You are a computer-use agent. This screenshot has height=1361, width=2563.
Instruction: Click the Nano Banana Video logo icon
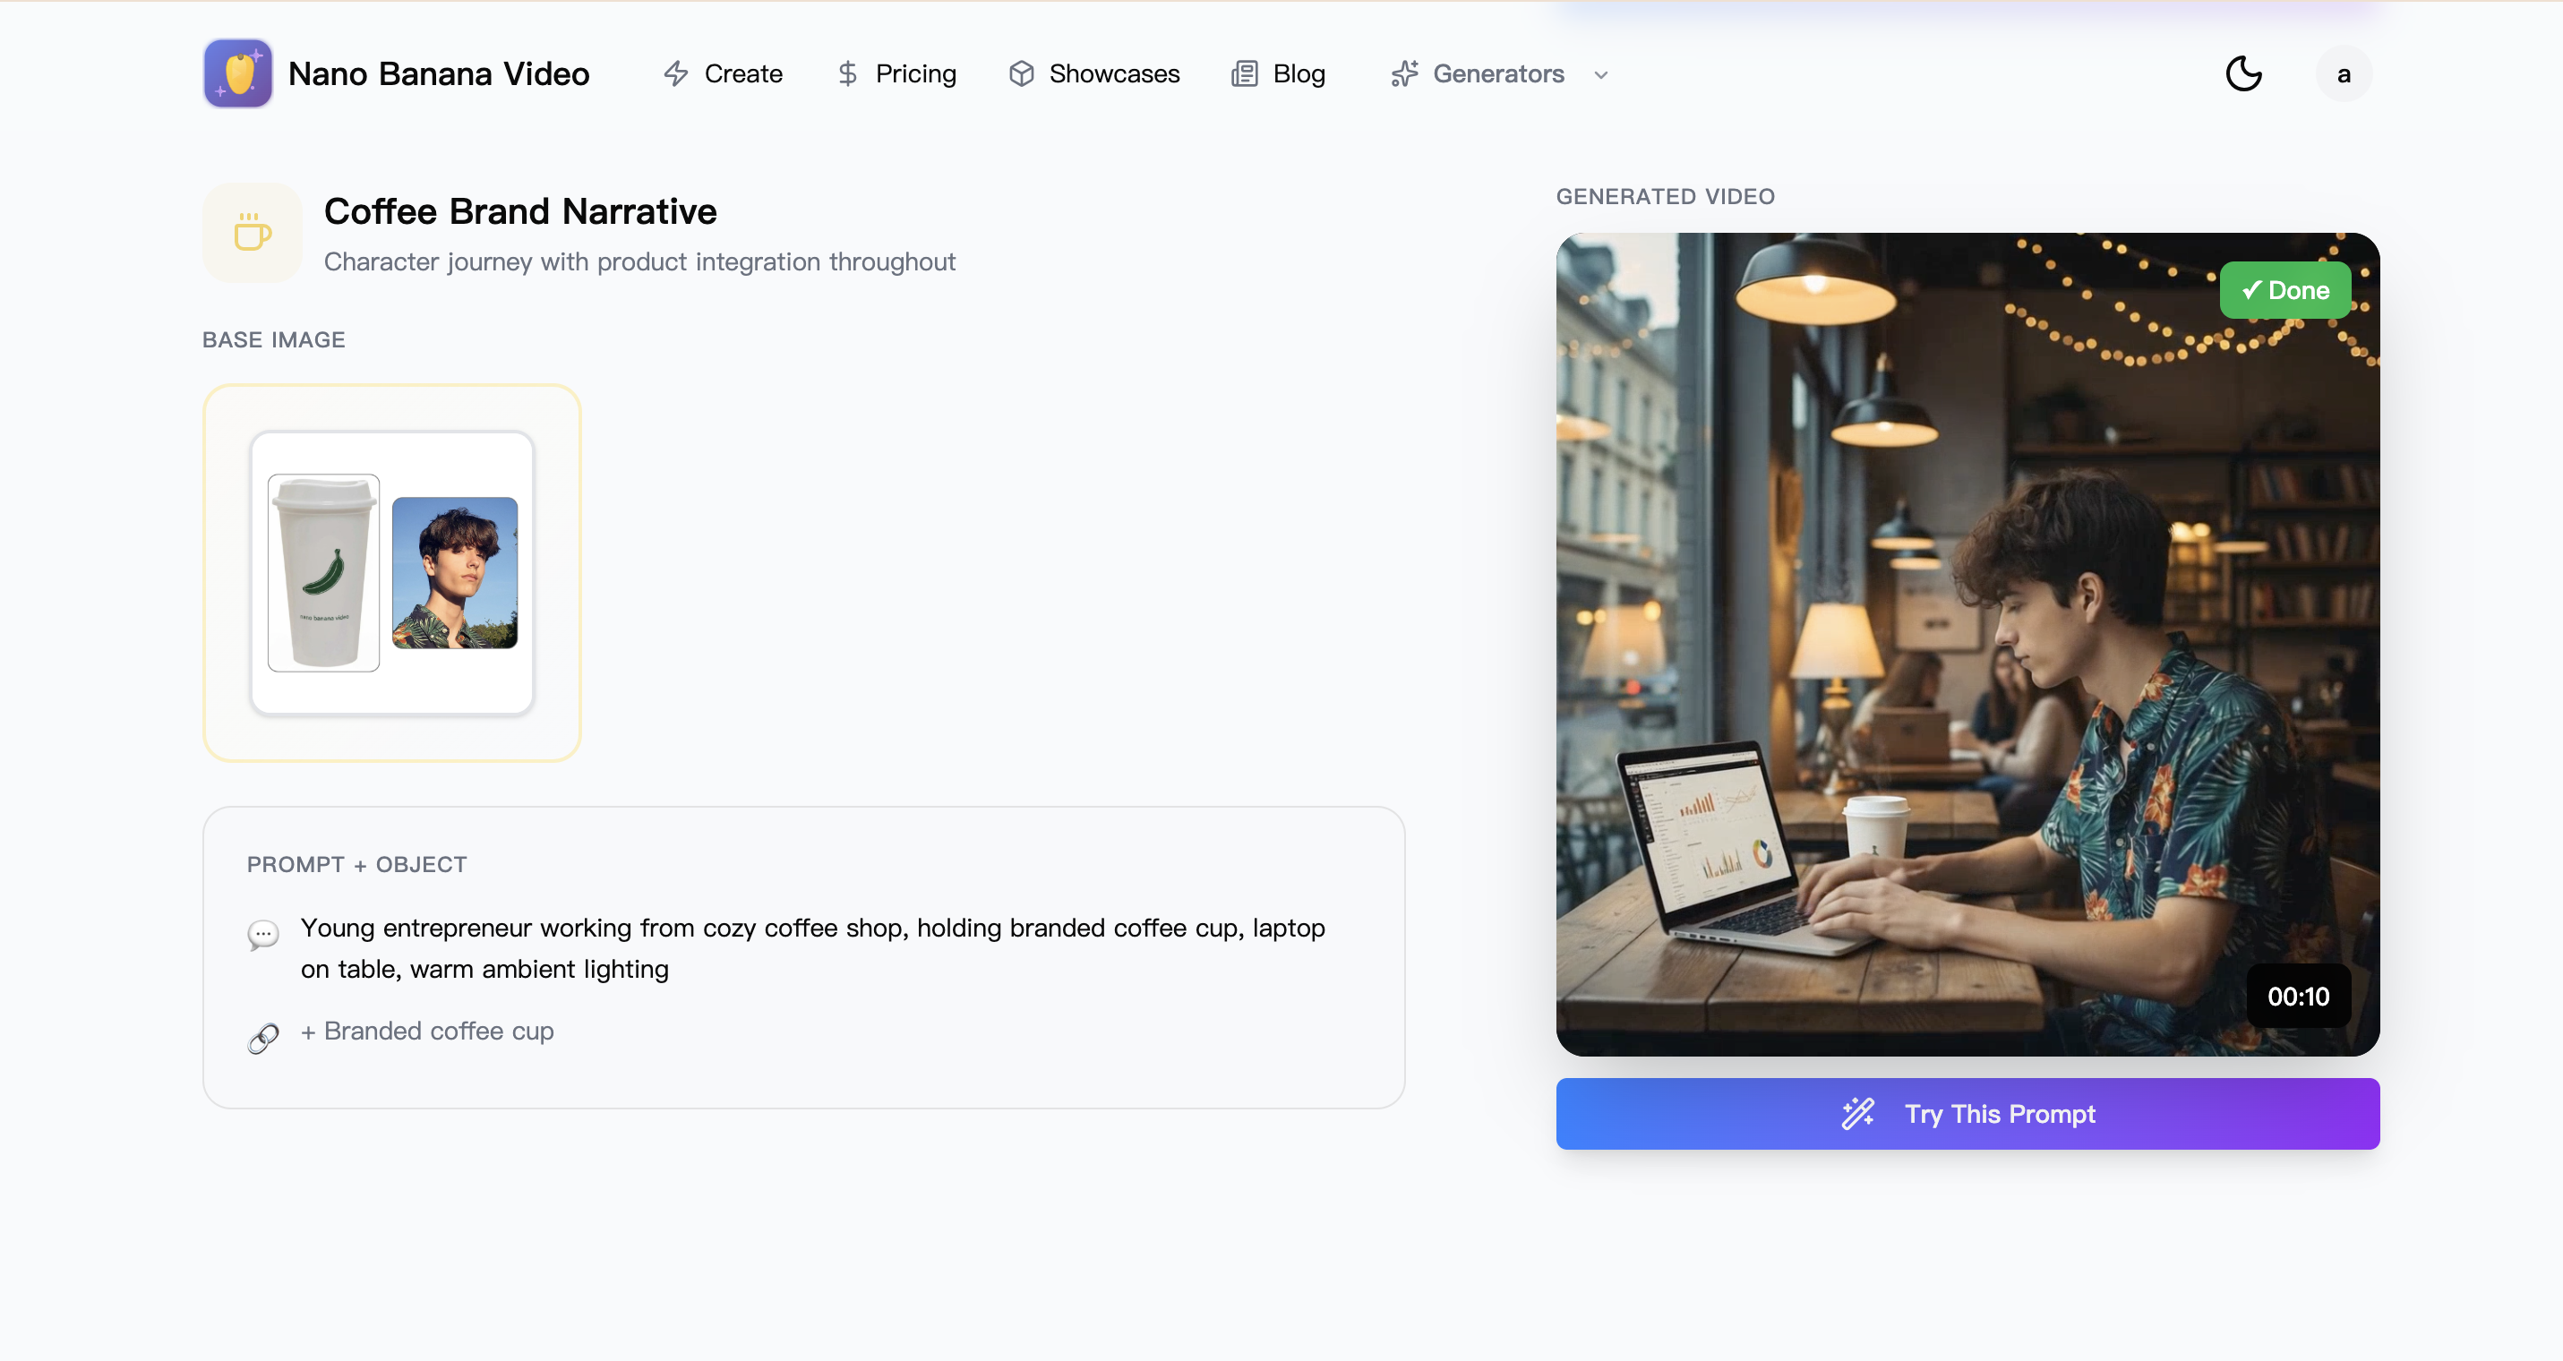(x=236, y=73)
